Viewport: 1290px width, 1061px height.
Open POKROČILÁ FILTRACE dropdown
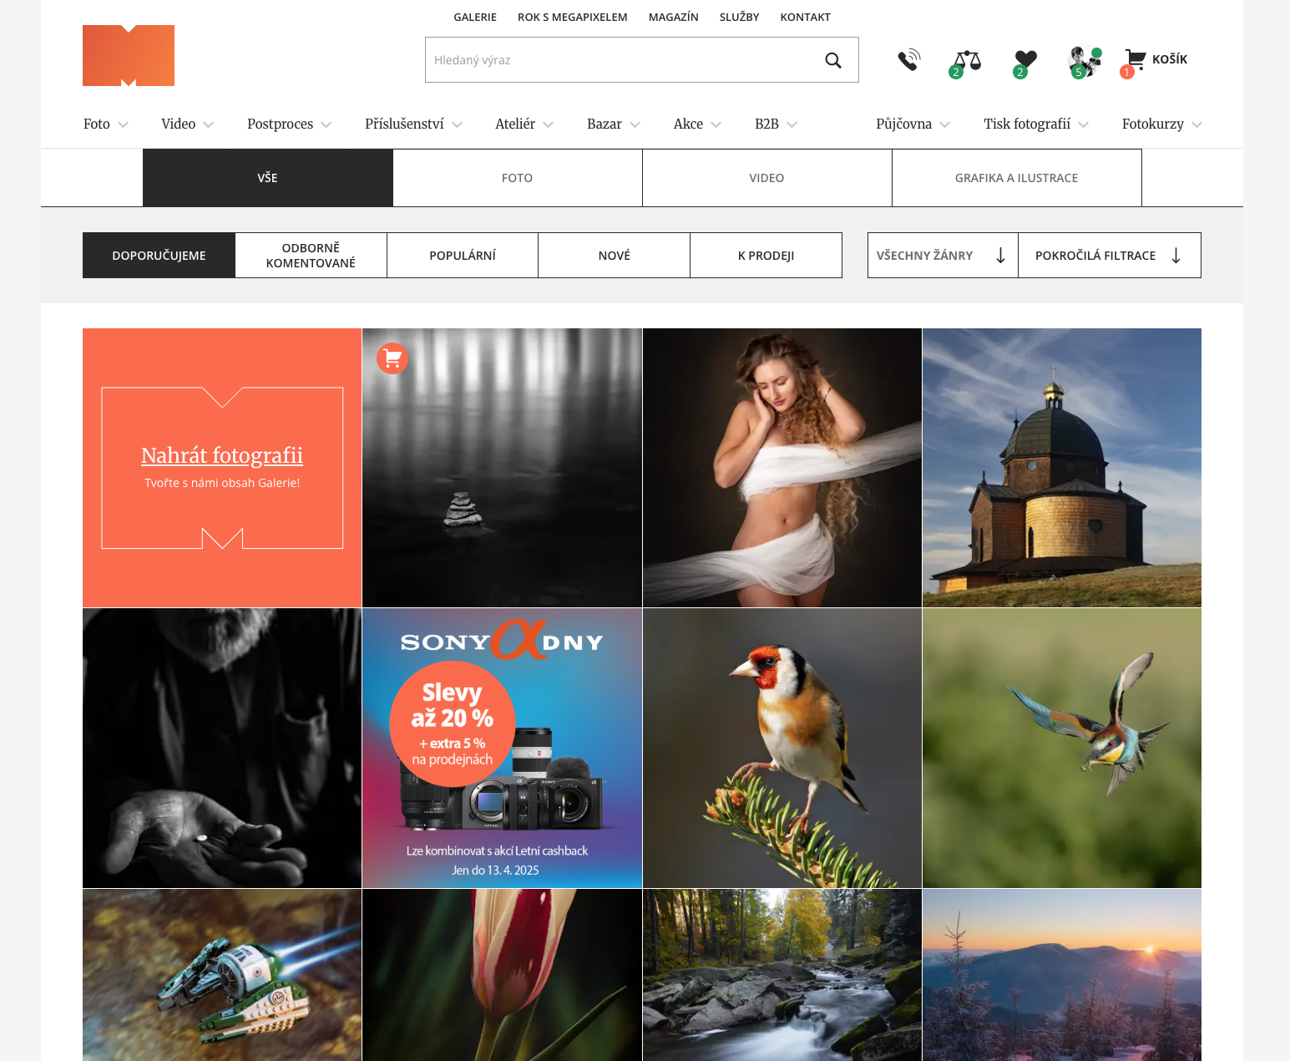point(1110,256)
